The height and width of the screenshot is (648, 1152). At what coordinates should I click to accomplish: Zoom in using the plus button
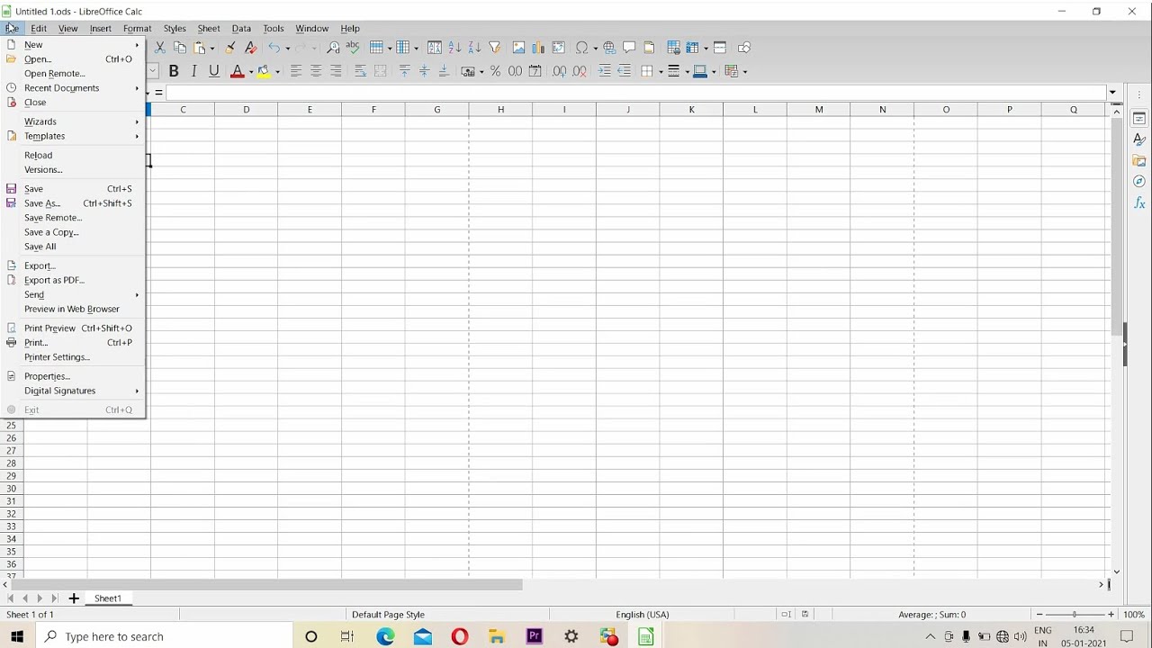pos(1111,615)
